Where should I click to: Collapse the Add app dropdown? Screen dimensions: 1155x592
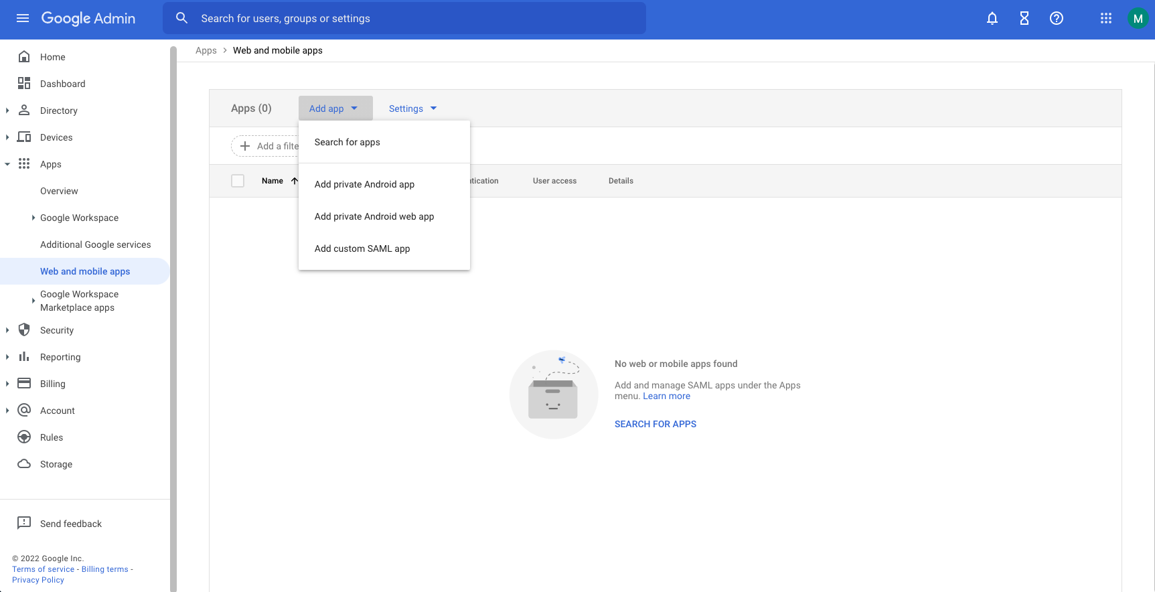(334, 108)
